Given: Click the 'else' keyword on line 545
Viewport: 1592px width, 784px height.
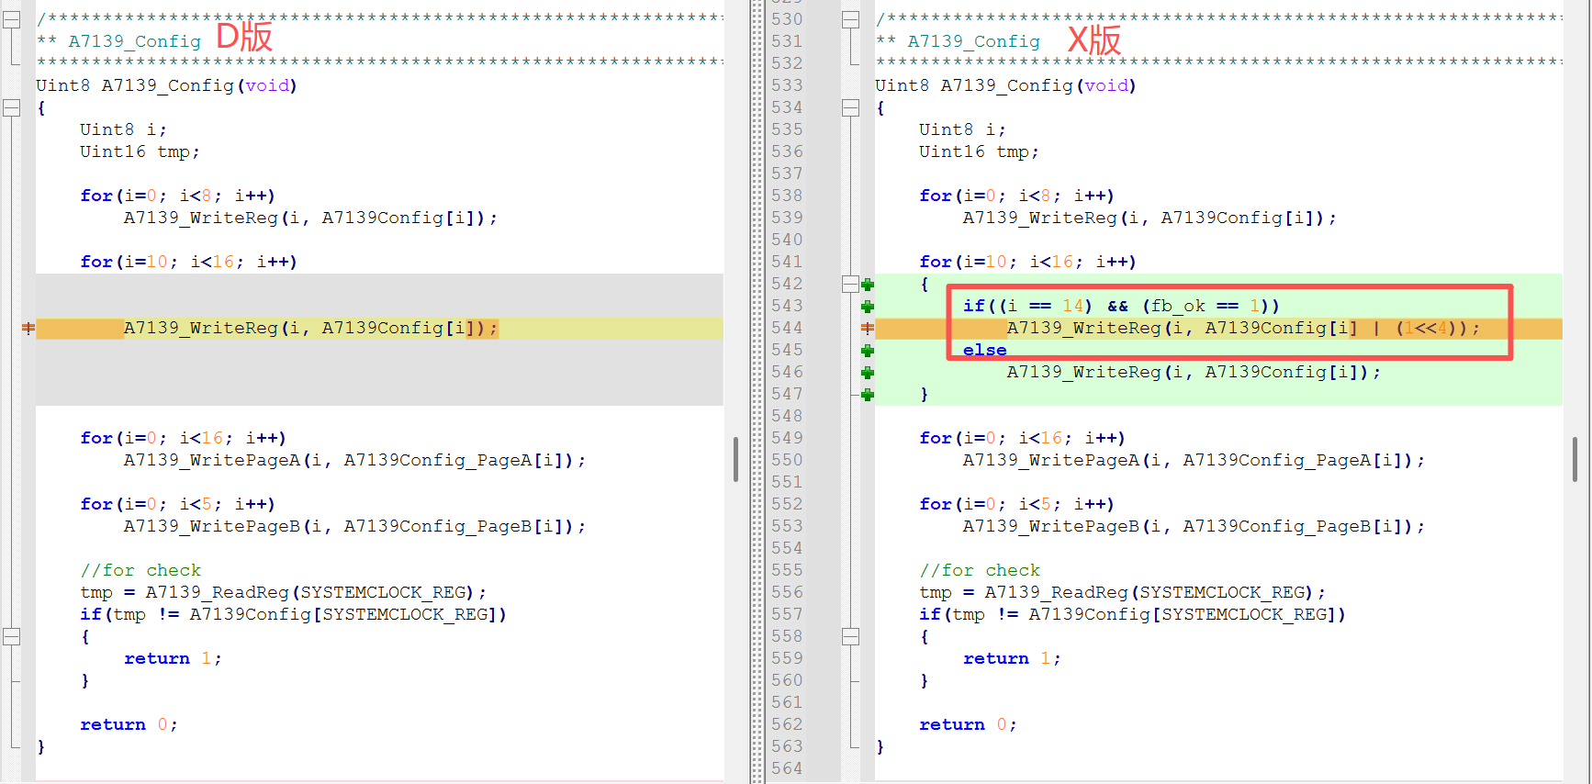Looking at the screenshot, I should (984, 351).
